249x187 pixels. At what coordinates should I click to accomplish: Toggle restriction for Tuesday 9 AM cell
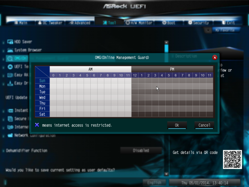click(114, 92)
